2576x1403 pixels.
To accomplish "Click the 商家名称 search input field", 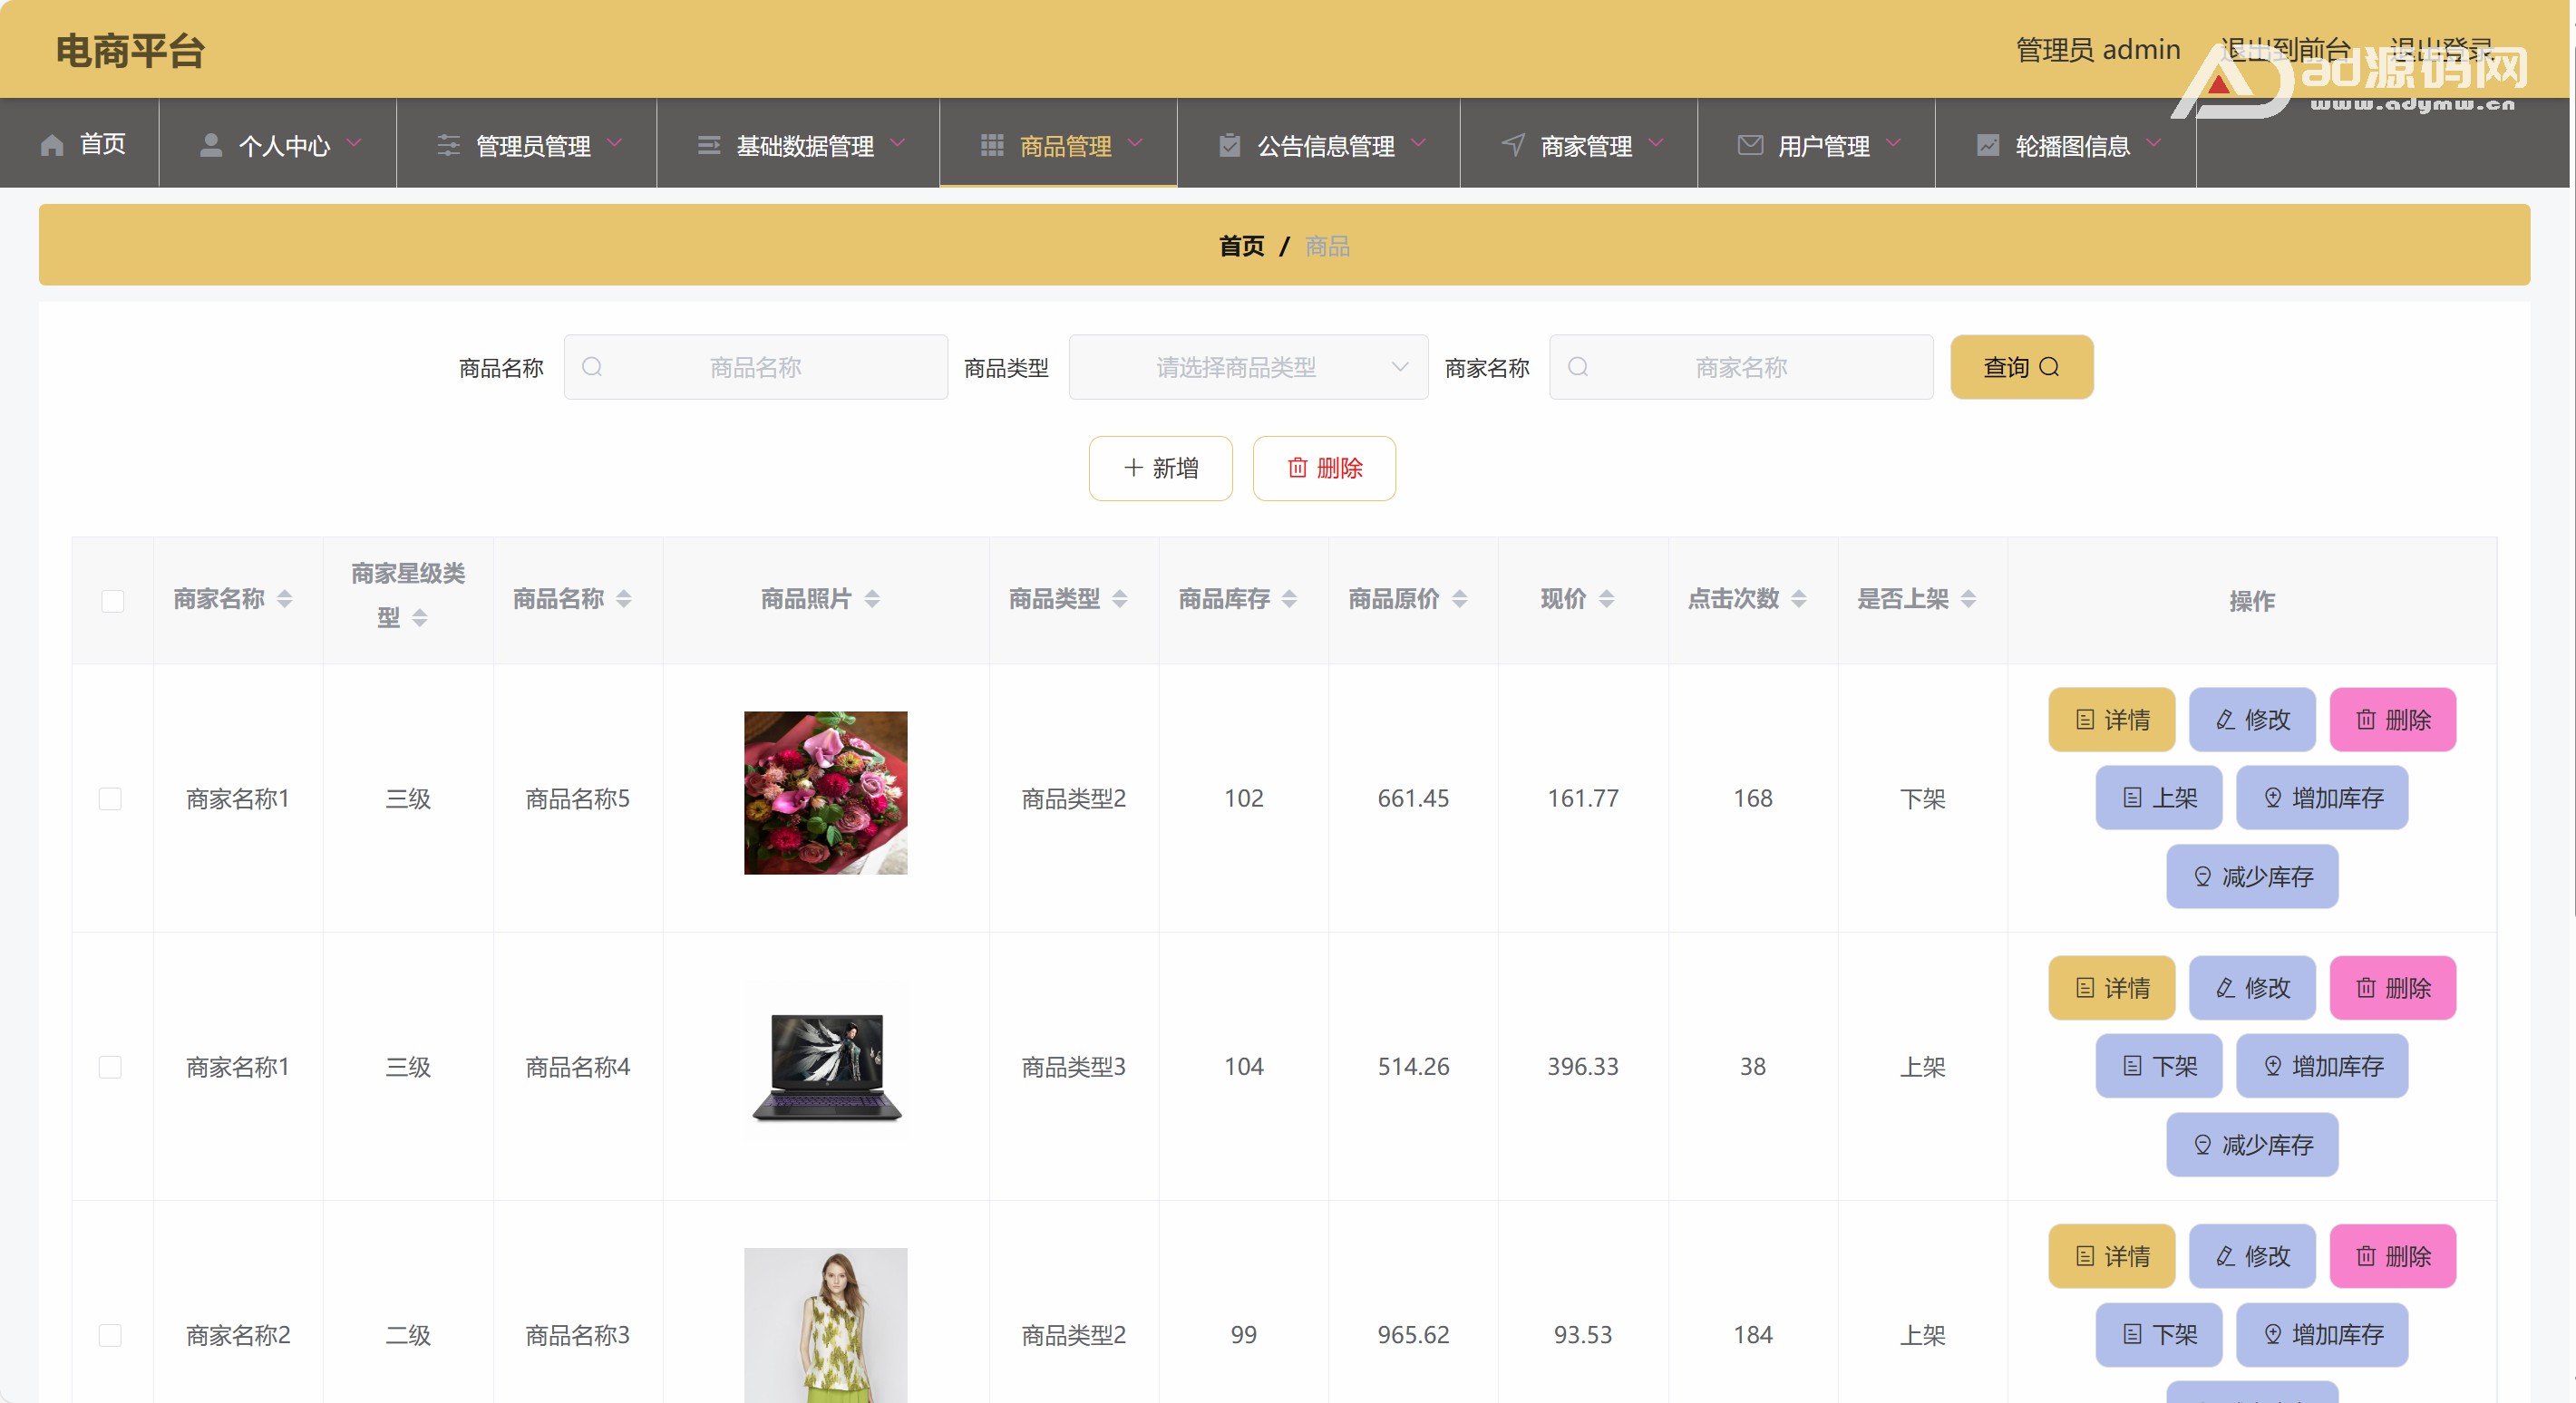I will pos(1740,367).
